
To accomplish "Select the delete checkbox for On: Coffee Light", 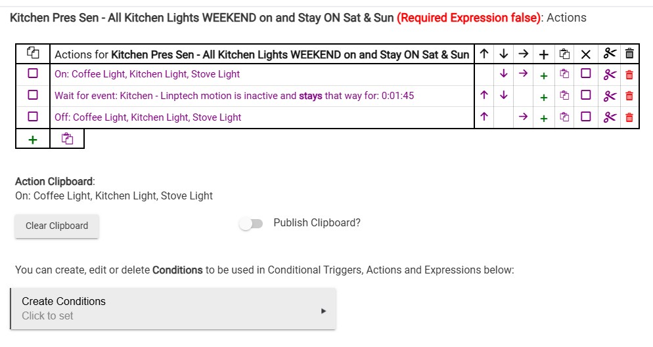I will tap(586, 74).
